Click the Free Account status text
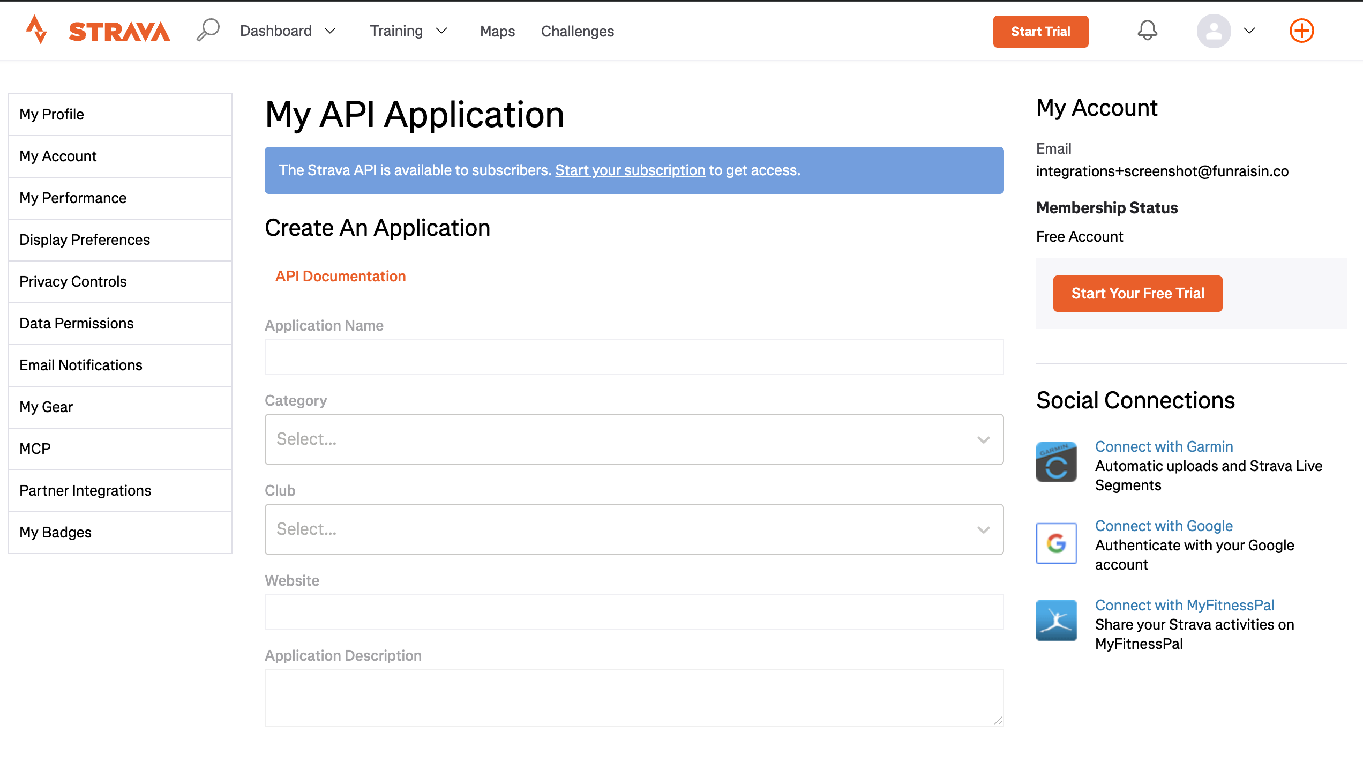 click(1080, 237)
